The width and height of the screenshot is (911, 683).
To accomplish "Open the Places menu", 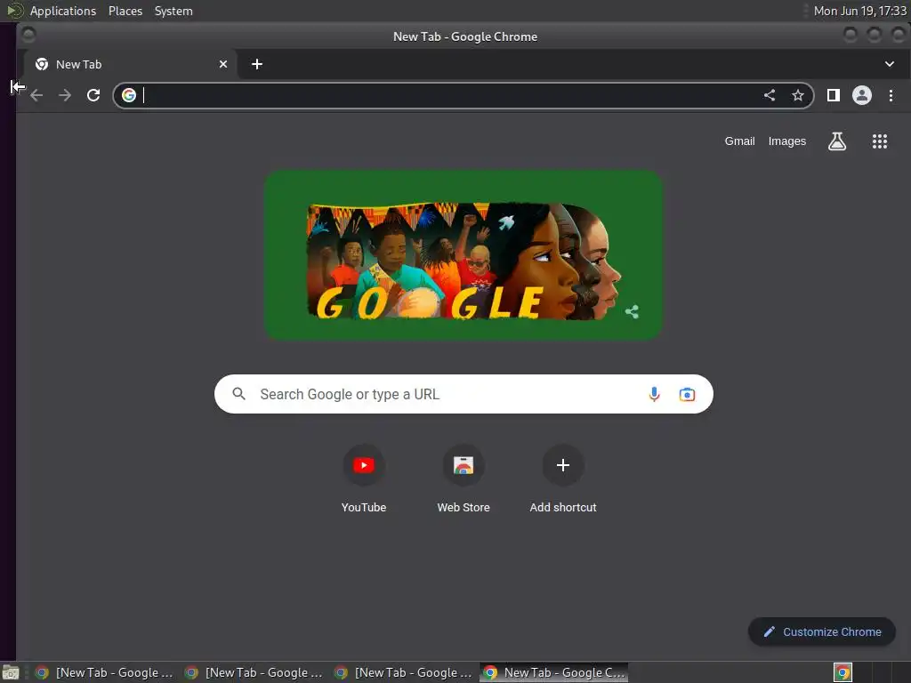I will (125, 11).
